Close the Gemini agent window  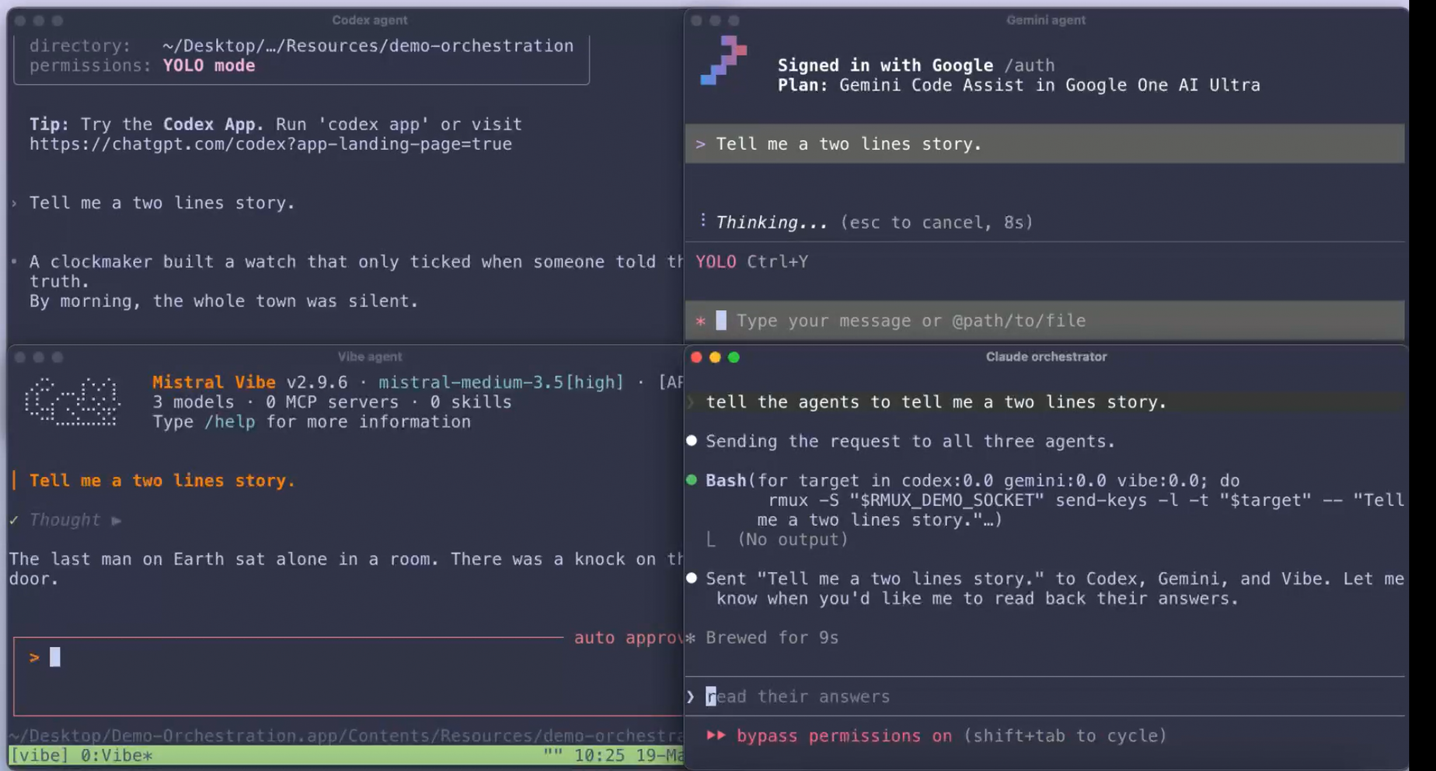pyautogui.click(x=696, y=20)
